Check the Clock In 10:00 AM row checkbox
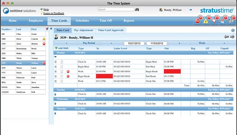237x135 pixels. (56, 62)
